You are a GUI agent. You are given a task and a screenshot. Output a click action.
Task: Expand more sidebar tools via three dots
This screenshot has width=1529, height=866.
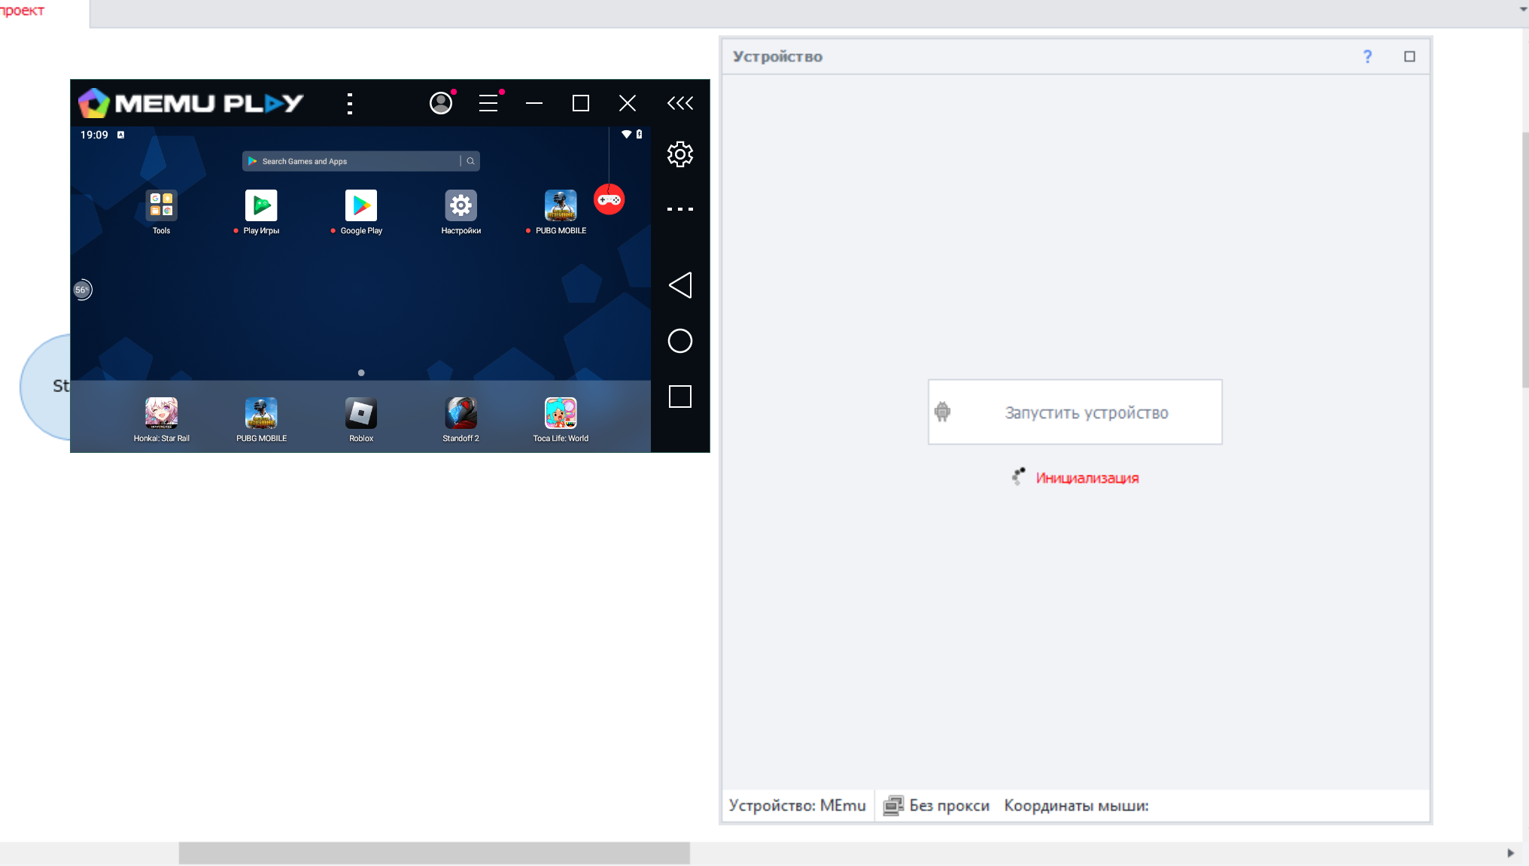point(679,209)
